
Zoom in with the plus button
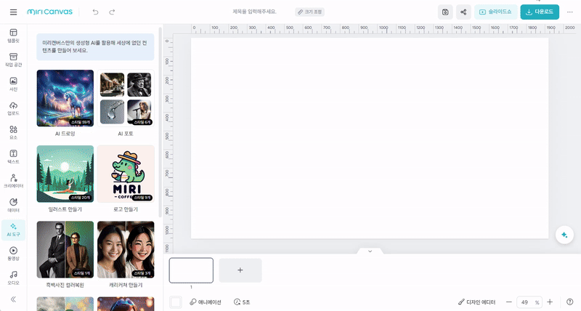(x=550, y=302)
